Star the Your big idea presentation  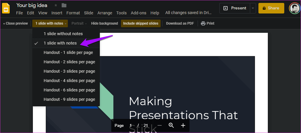click(56, 5)
